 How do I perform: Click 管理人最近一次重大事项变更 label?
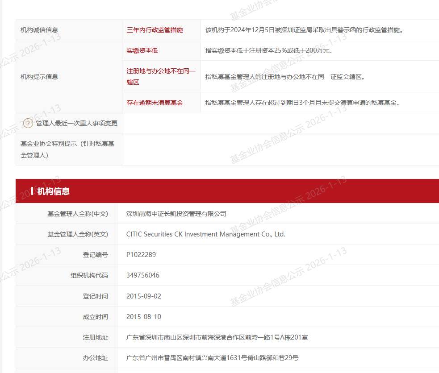(x=77, y=123)
